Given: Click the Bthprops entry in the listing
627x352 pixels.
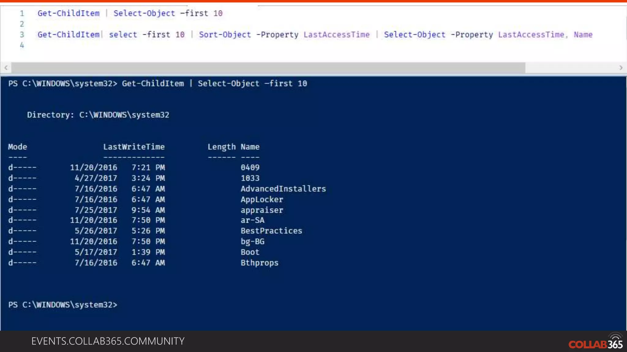Looking at the screenshot, I should (259, 263).
